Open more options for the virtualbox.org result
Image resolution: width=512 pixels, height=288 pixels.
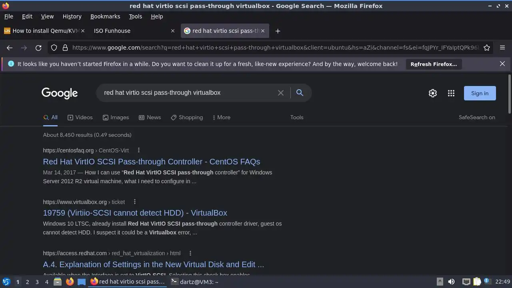135,202
